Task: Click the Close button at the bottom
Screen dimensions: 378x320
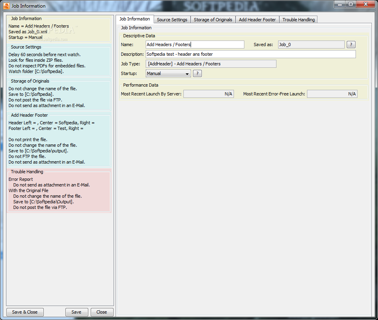Action: [x=102, y=312]
